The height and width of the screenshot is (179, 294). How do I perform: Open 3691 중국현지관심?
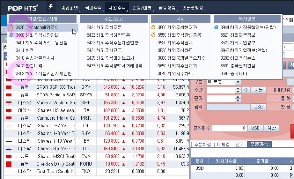pos(238,66)
